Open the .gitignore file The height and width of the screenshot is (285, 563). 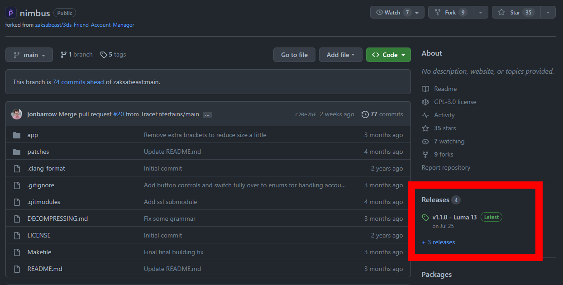pyautogui.click(x=41, y=185)
